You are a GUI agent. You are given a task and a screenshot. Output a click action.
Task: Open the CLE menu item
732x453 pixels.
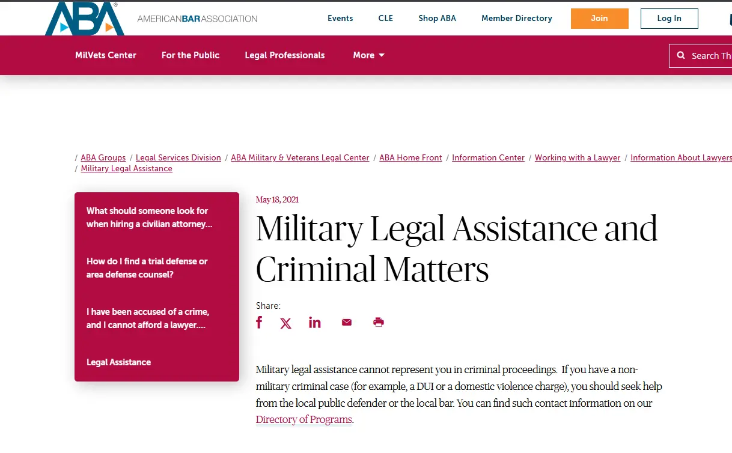(386, 19)
